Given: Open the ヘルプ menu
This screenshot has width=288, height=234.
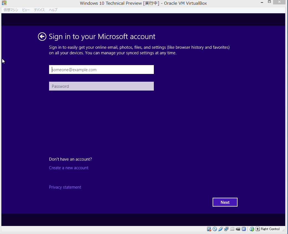Looking at the screenshot, I should coord(53,10).
